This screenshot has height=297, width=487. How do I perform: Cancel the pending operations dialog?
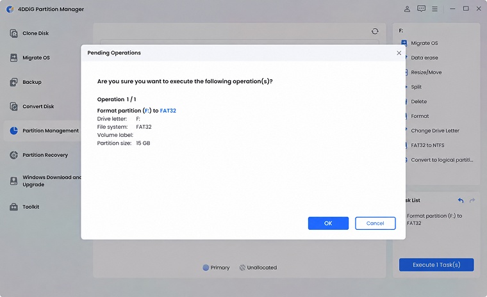[376, 223]
